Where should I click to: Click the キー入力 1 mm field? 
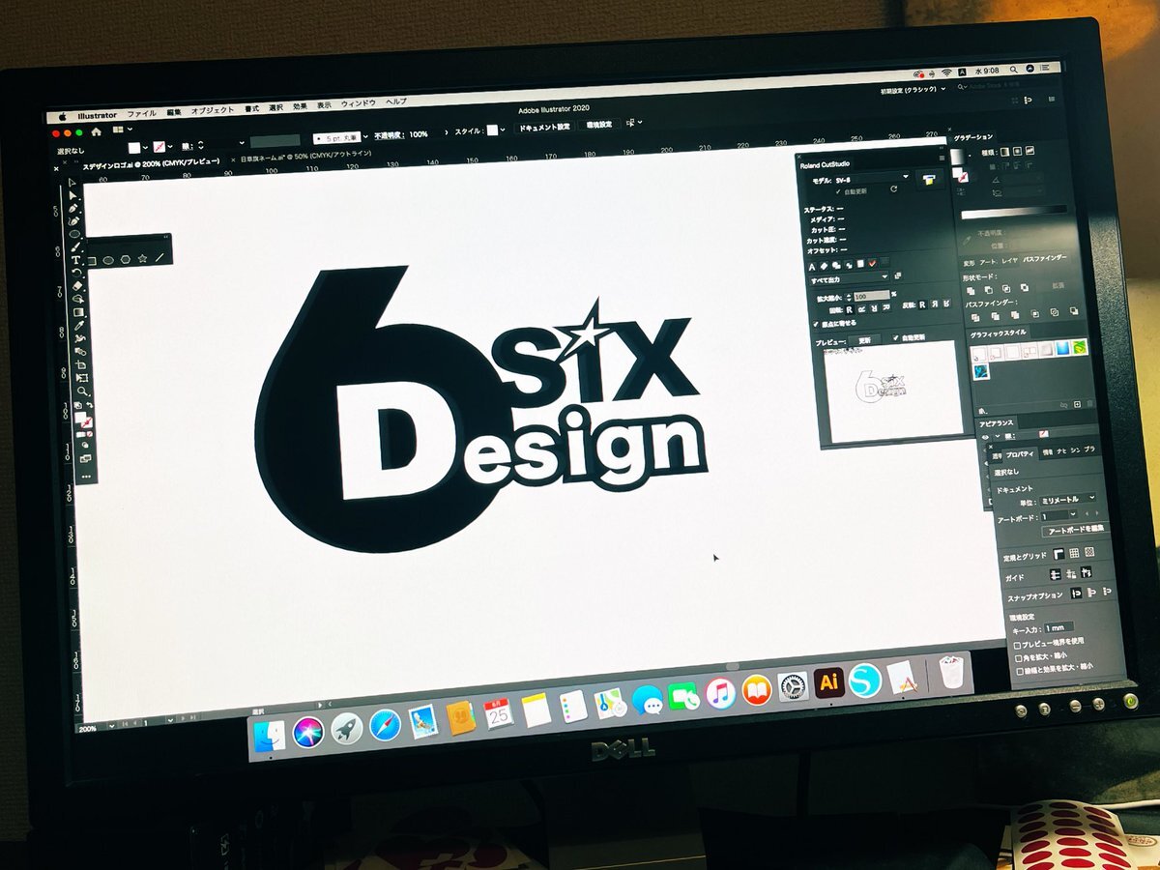[1058, 627]
